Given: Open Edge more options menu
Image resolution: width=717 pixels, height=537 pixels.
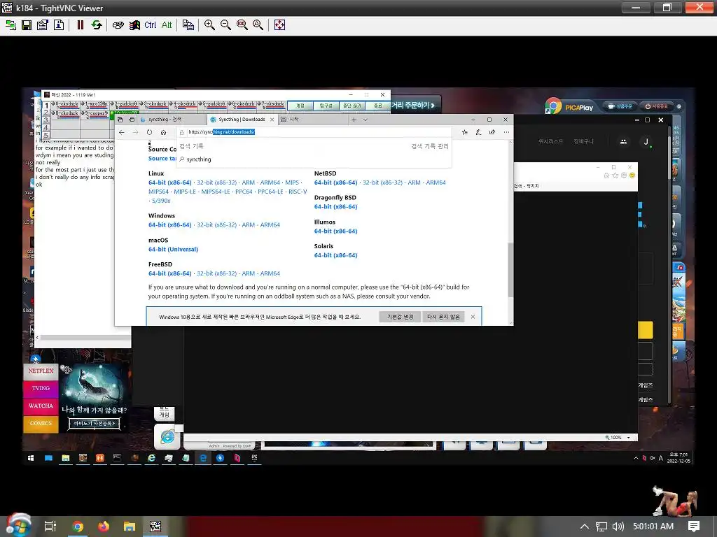Looking at the screenshot, I should click(506, 132).
